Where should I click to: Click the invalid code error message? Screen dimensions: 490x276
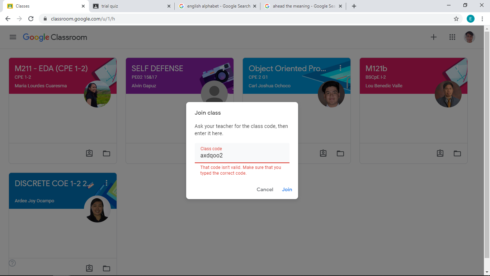[x=241, y=170]
